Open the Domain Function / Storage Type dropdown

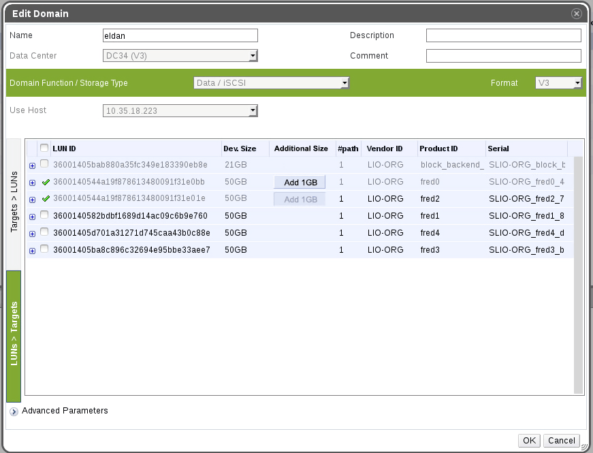click(272, 83)
